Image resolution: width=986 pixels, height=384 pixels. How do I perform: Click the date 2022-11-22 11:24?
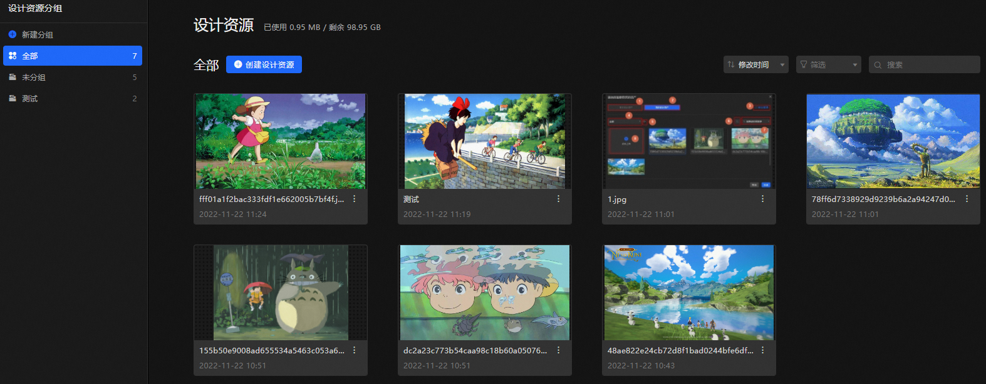(x=233, y=214)
